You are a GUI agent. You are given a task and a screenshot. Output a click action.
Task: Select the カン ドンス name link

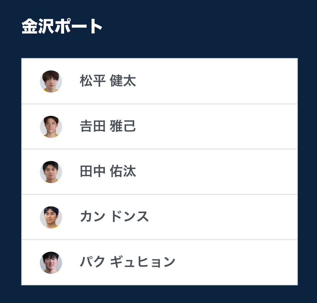tap(114, 216)
